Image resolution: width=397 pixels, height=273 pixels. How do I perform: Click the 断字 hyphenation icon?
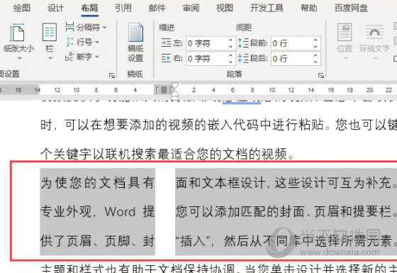69,57
